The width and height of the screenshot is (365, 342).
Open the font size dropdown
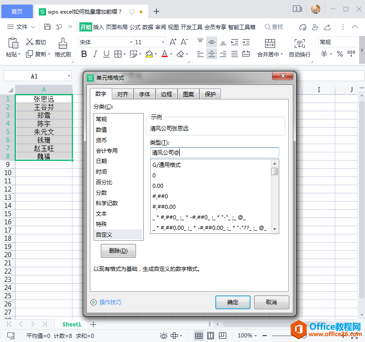163,42
